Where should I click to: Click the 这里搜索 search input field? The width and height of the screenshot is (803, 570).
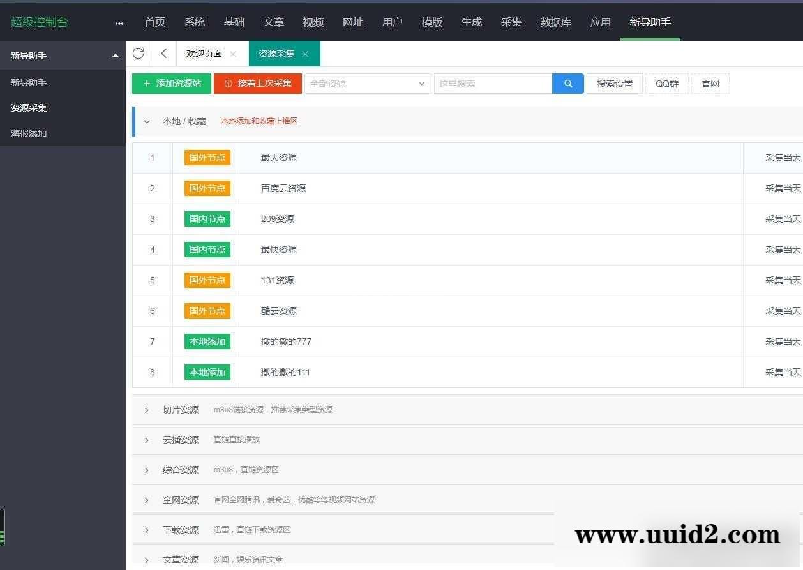point(493,84)
